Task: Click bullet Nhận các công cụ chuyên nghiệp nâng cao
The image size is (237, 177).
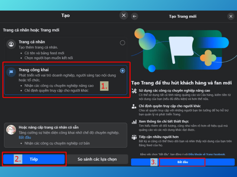Action: point(59,86)
